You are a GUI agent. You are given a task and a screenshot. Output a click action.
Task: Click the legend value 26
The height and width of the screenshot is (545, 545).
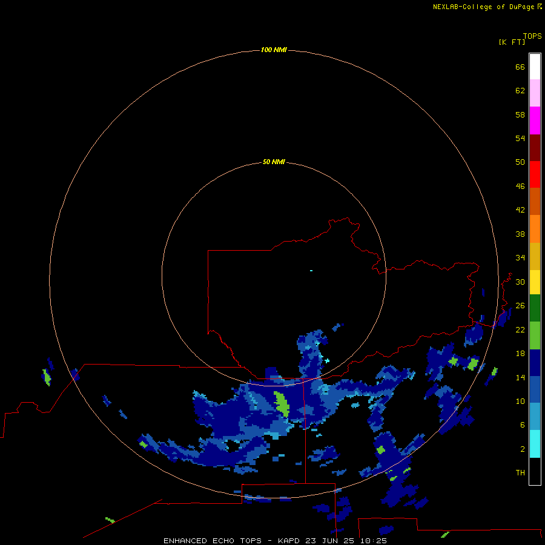pyautogui.click(x=520, y=306)
